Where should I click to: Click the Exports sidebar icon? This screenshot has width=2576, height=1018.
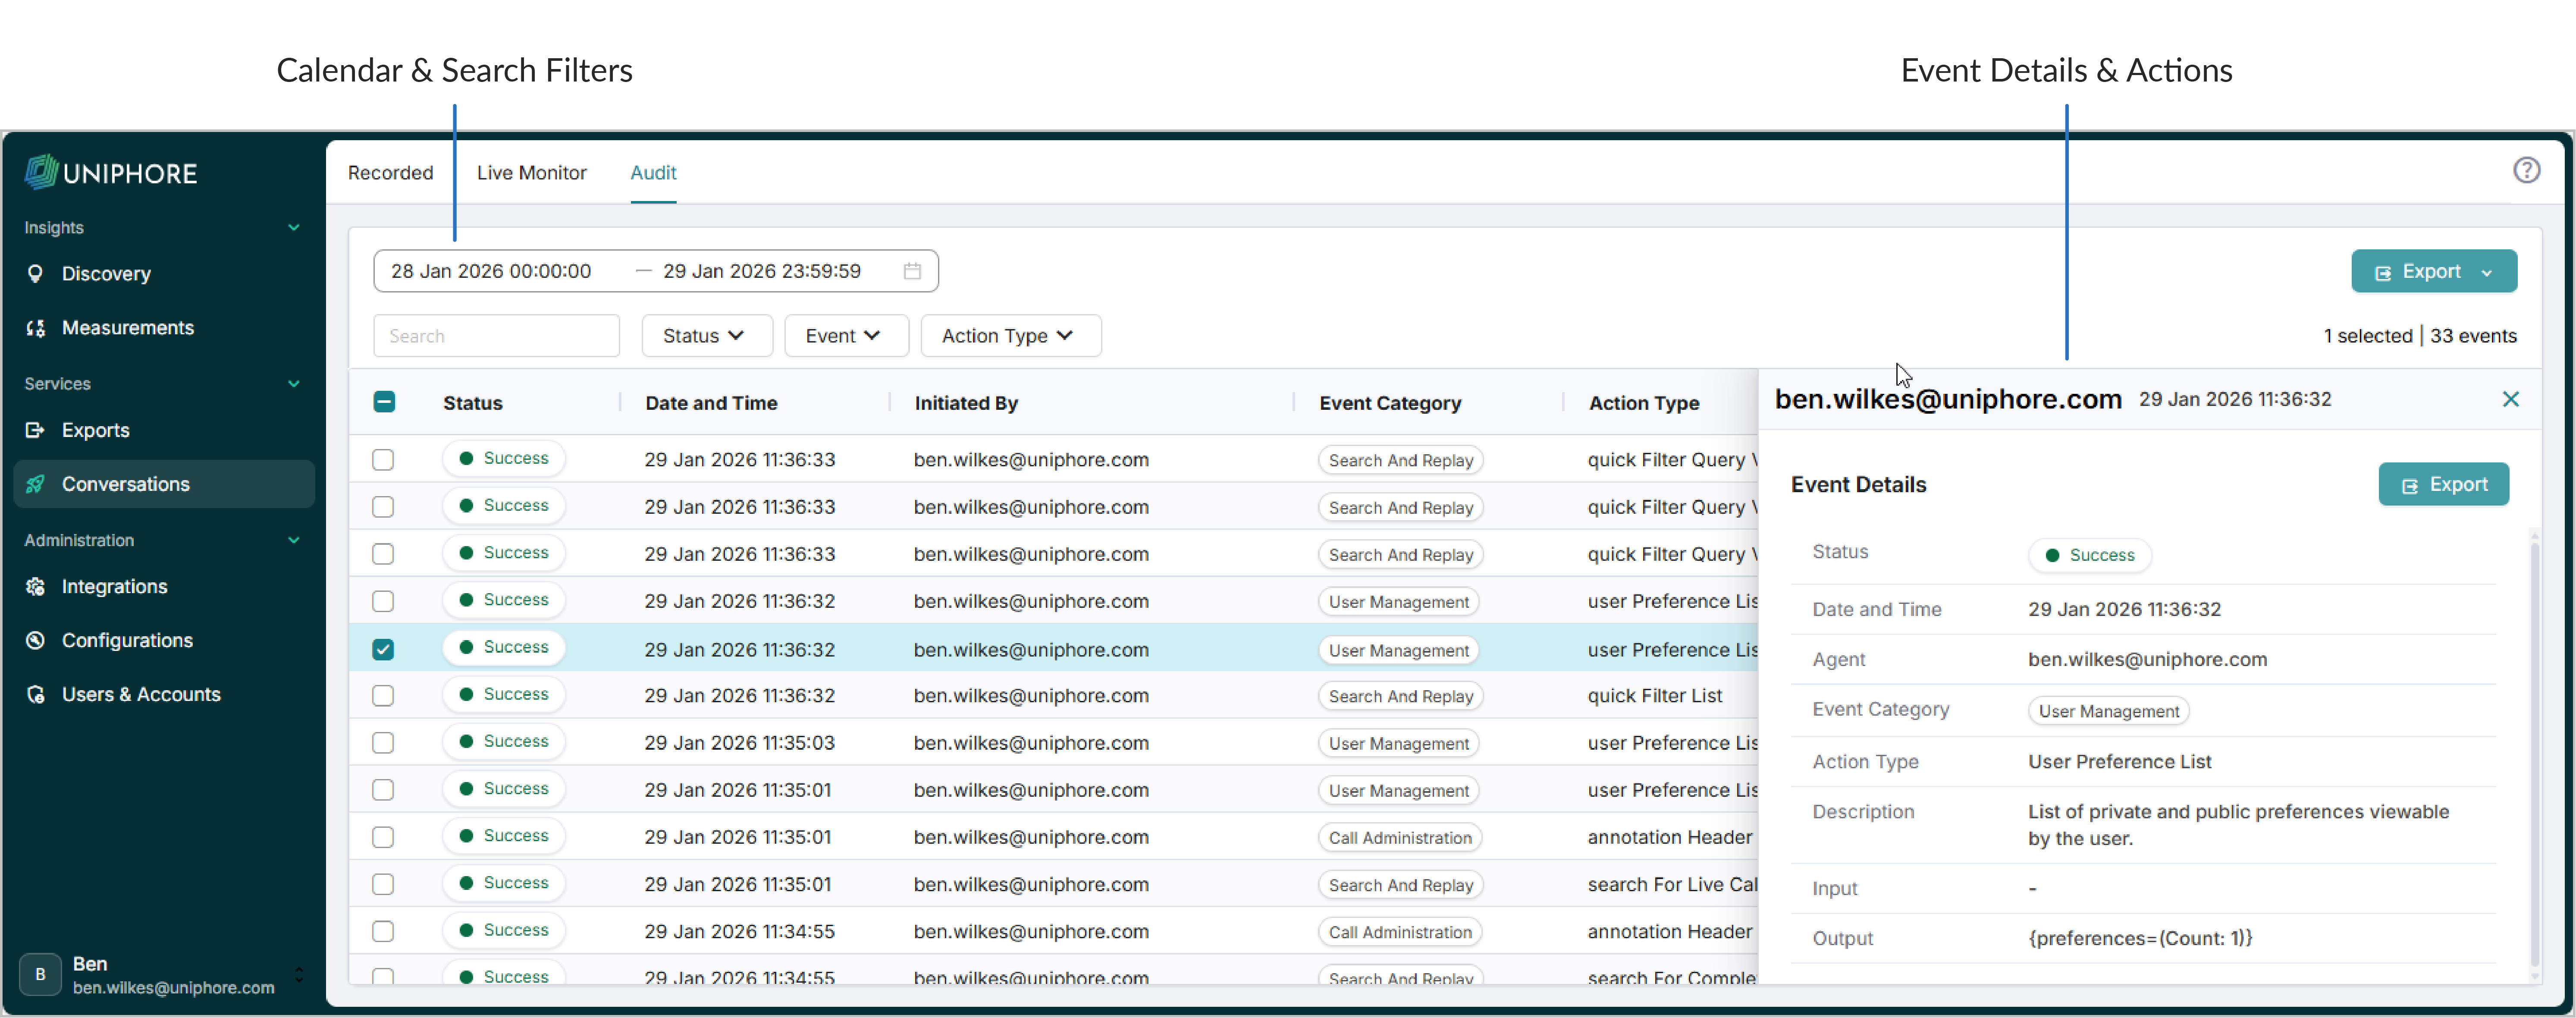(36, 430)
